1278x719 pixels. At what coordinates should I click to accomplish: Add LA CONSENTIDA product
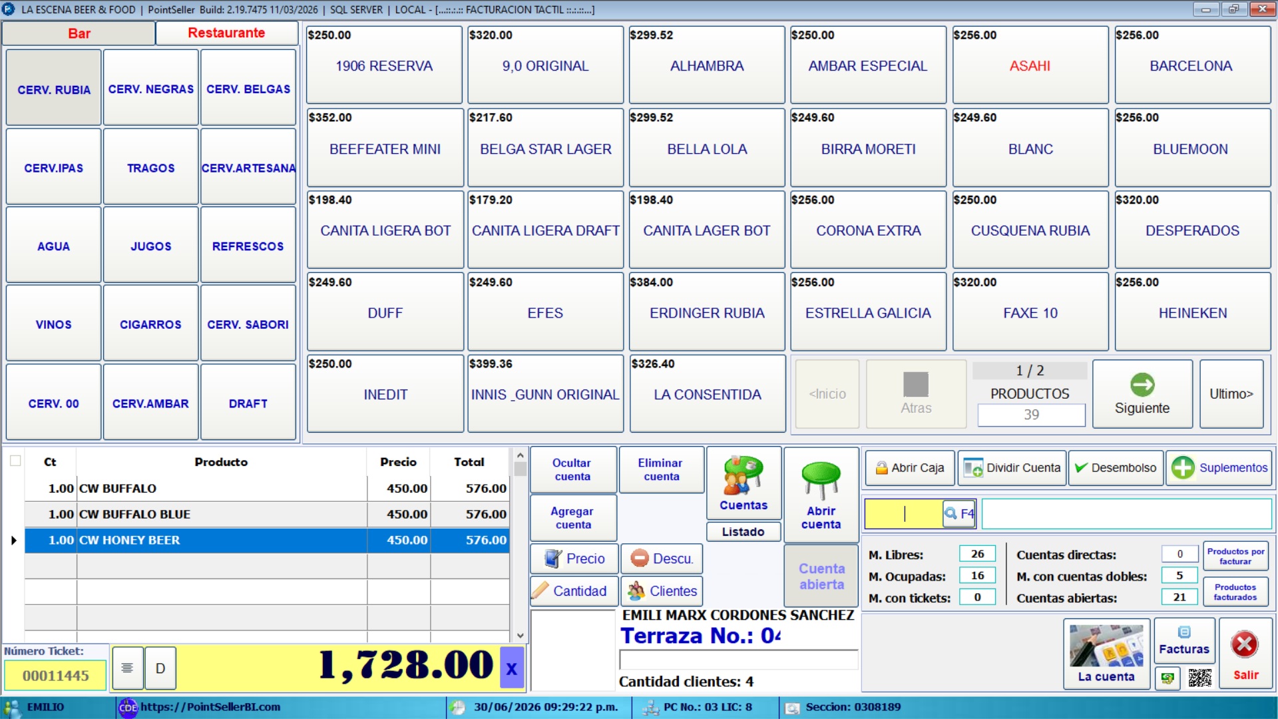[707, 394]
